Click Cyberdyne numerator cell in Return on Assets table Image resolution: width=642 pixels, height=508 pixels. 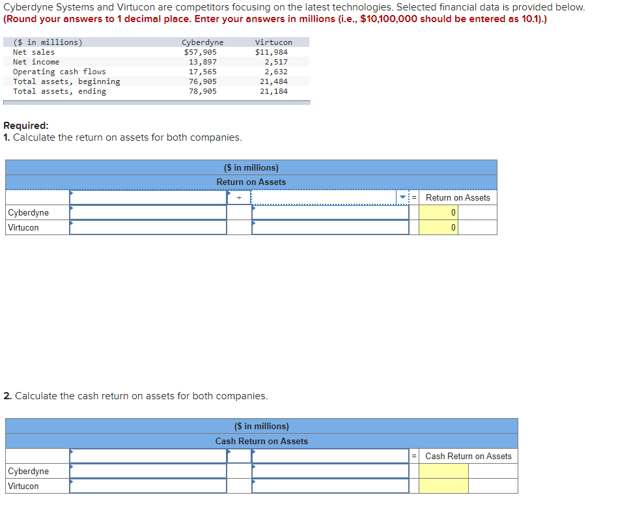pos(148,212)
